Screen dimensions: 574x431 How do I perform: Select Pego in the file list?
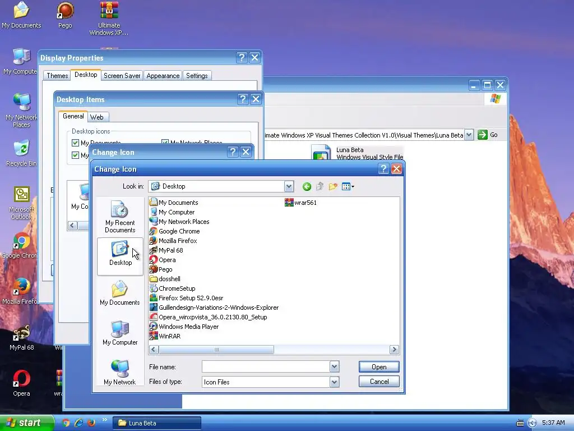(161, 269)
